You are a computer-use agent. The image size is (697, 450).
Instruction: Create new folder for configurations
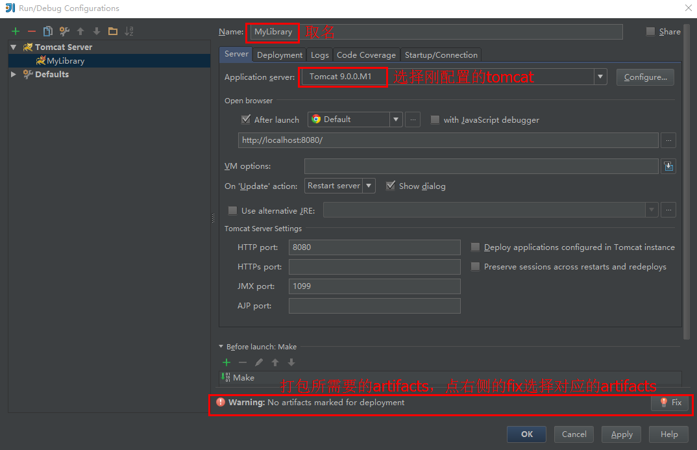pyautogui.click(x=113, y=31)
